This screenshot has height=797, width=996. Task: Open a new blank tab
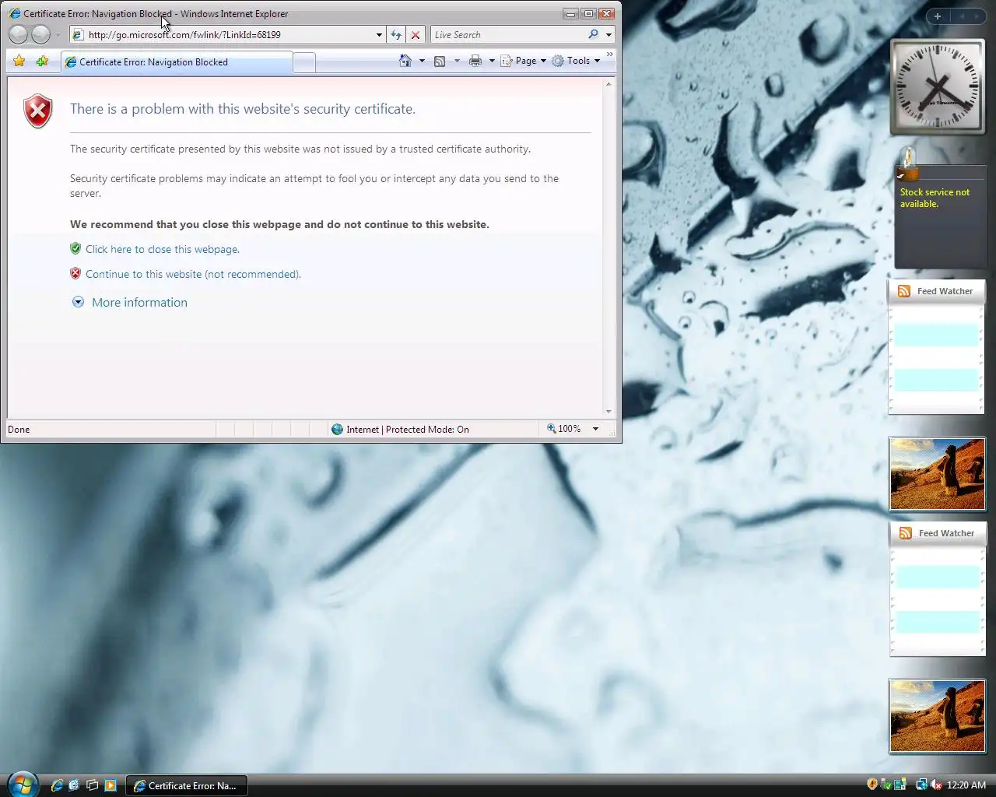click(304, 62)
